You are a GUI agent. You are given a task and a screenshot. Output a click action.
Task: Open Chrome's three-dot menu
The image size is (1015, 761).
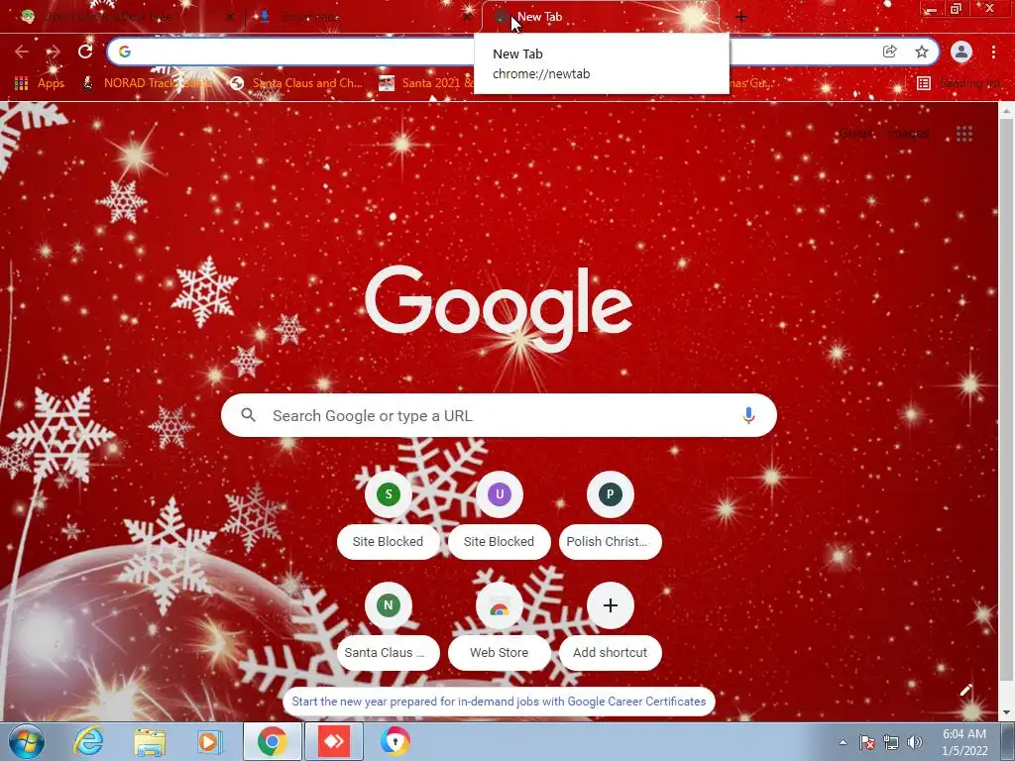(993, 52)
